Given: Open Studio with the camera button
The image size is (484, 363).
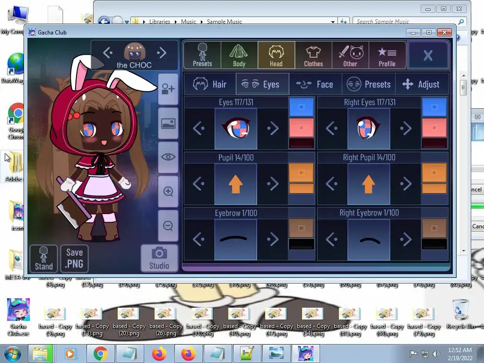Looking at the screenshot, I should [x=159, y=259].
